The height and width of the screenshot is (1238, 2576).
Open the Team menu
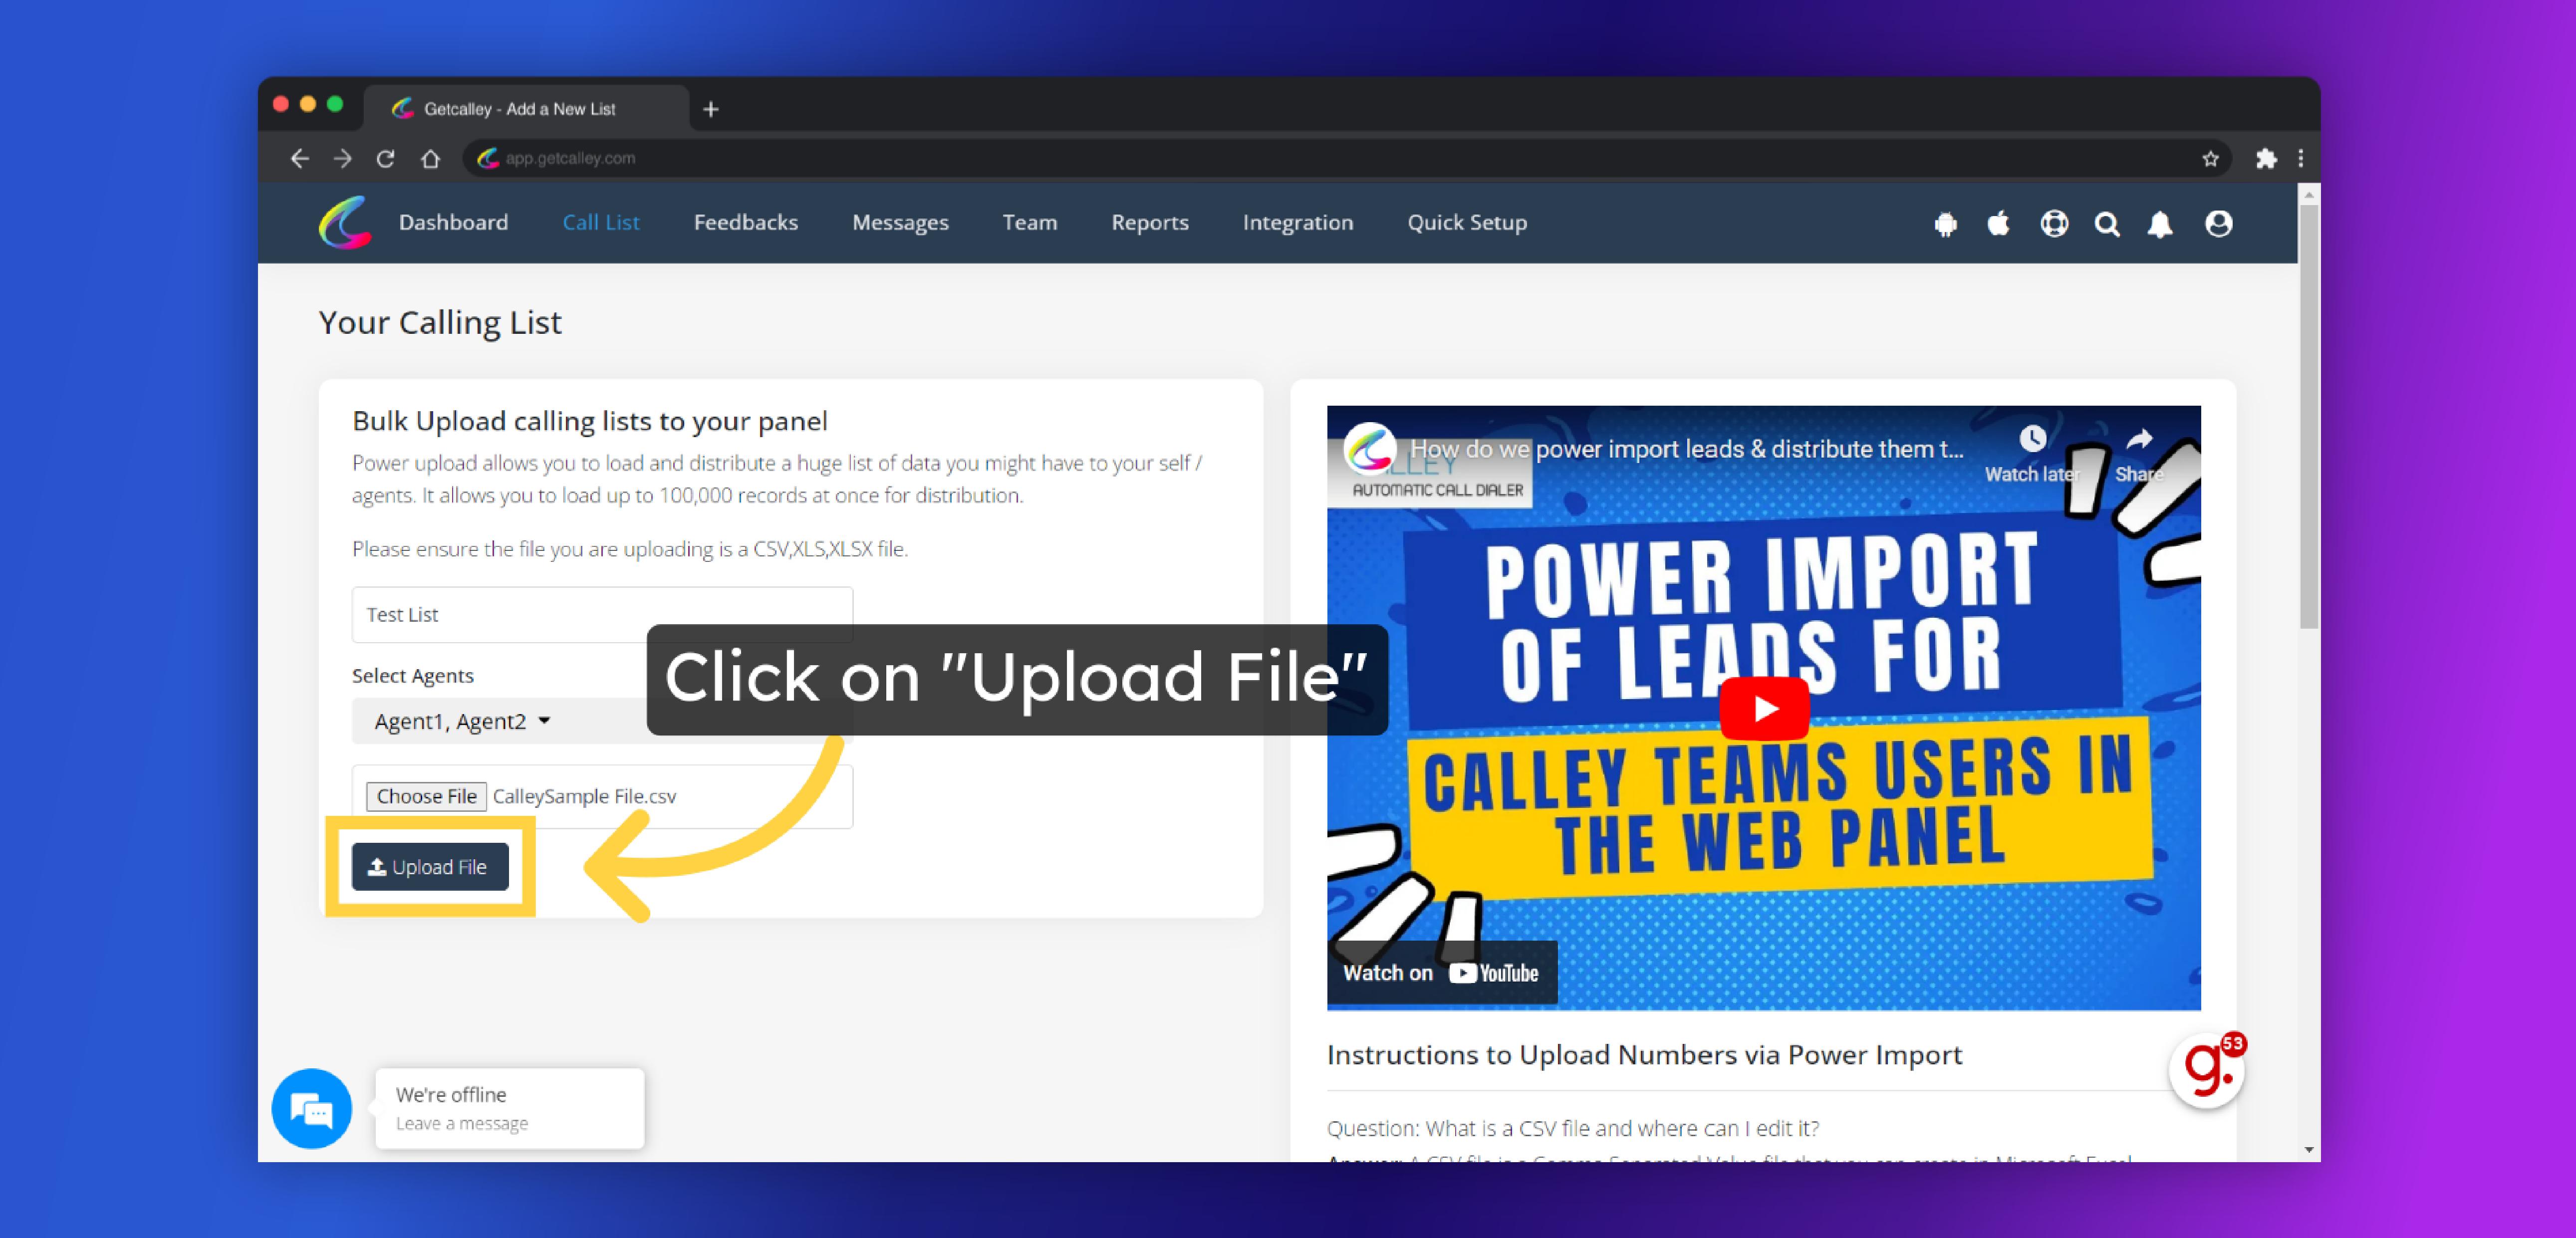coord(1029,222)
